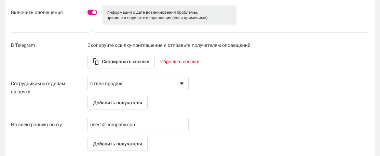Click the copy icon in Скопировать ссылку button
Image resolution: width=380 pixels, height=156 pixels.
(96, 62)
